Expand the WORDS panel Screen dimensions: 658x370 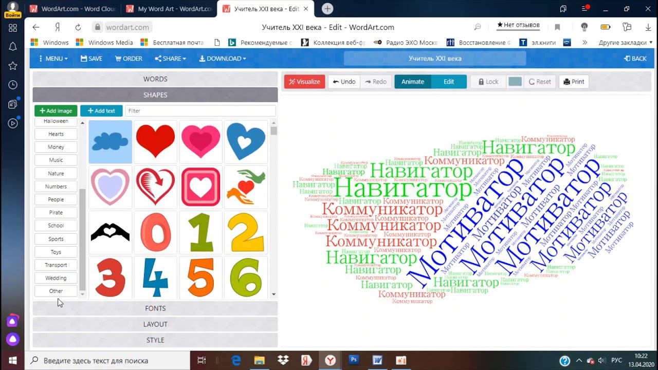(155, 79)
